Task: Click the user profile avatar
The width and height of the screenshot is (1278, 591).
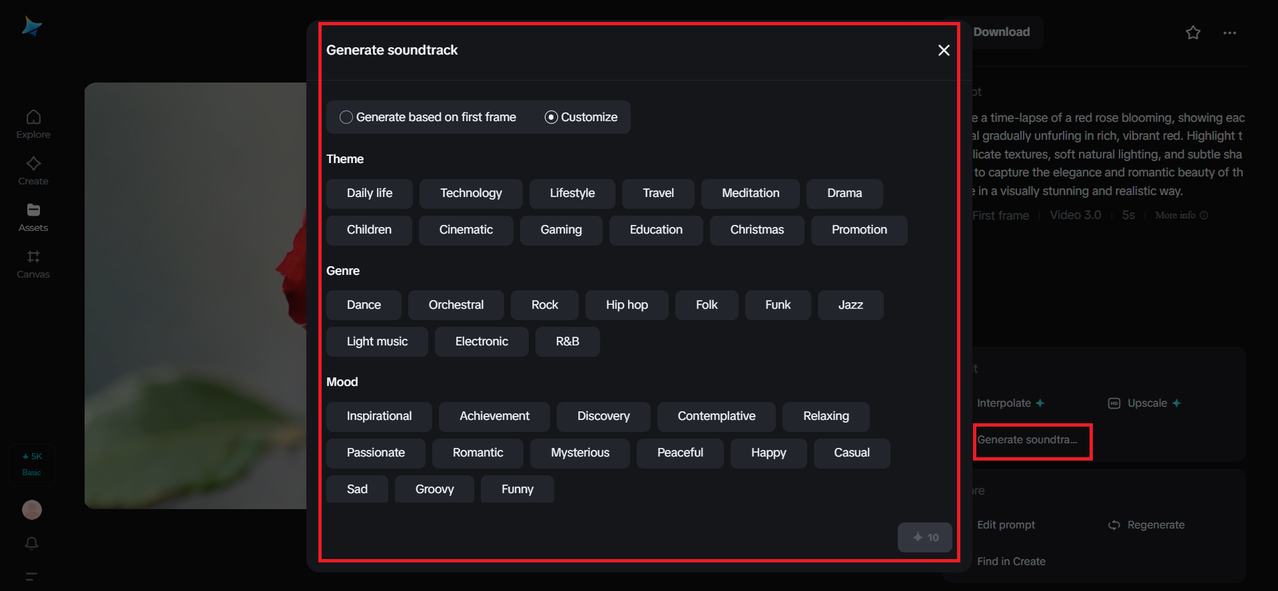Action: (x=32, y=510)
